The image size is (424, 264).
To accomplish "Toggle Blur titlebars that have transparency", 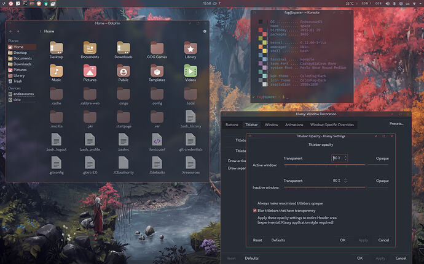I will (x=284, y=211).
